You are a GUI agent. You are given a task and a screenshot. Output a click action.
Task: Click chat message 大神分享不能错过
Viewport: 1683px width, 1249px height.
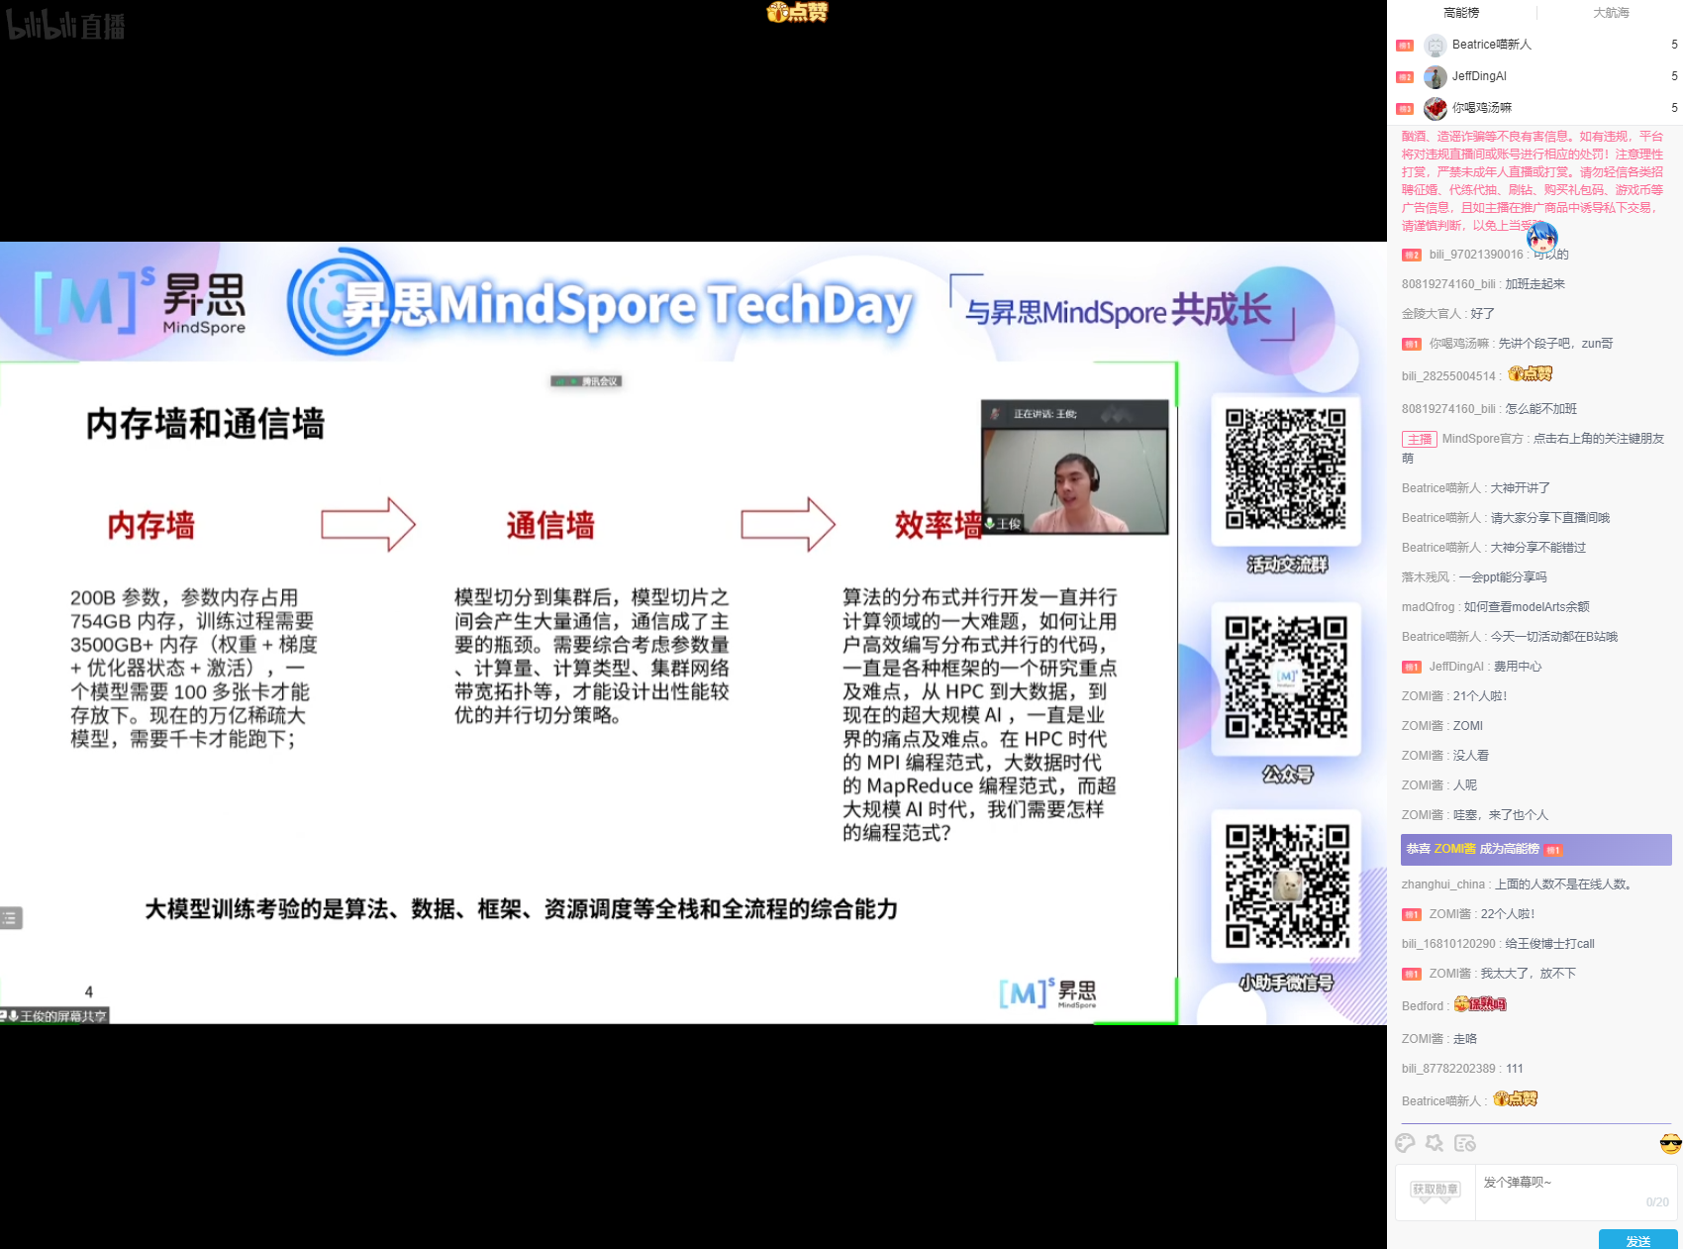[1538, 548]
